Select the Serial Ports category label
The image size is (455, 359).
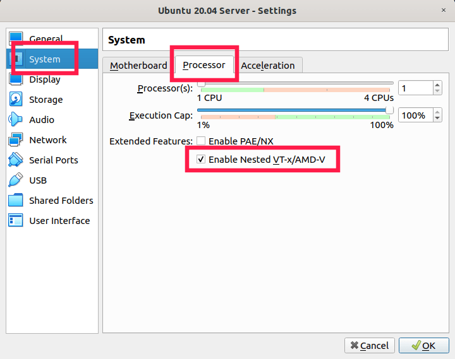[54, 160]
